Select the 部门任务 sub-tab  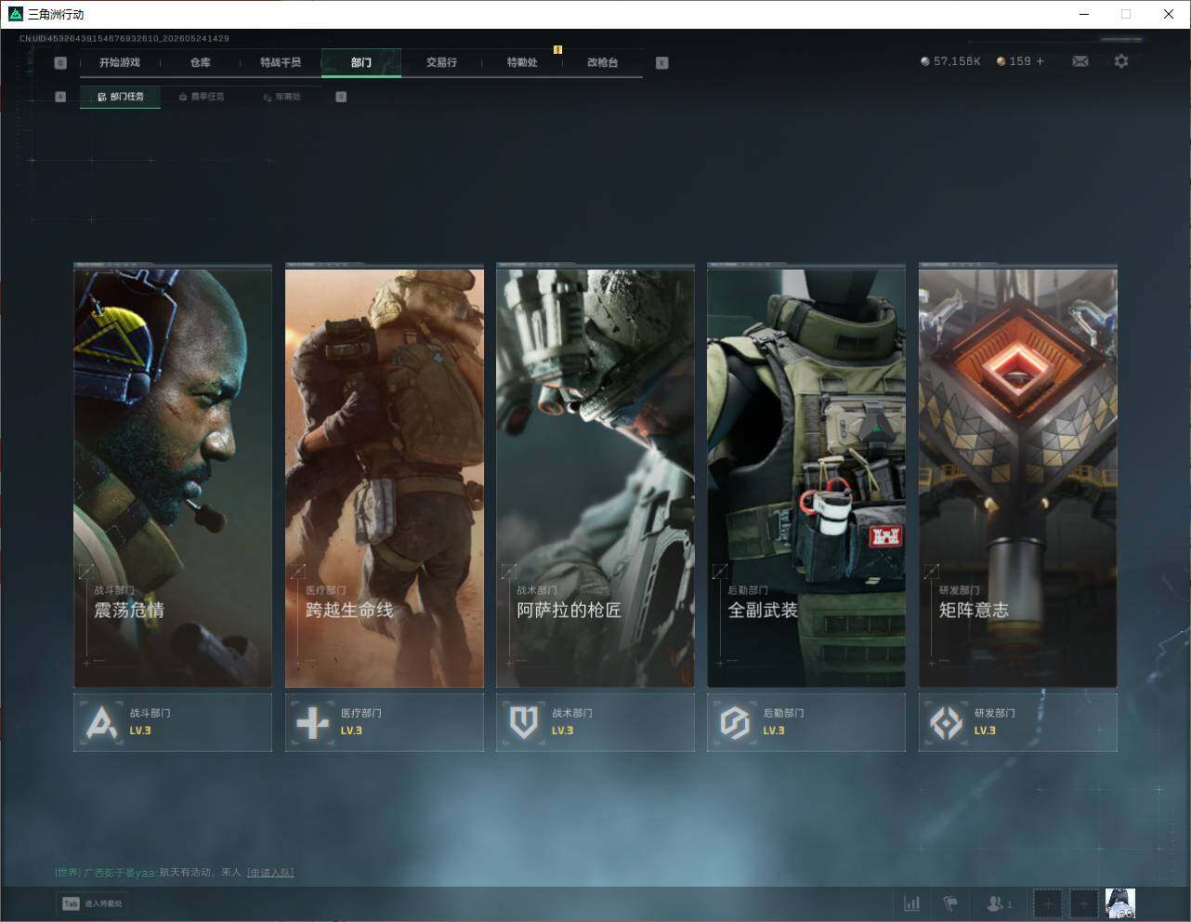[120, 97]
